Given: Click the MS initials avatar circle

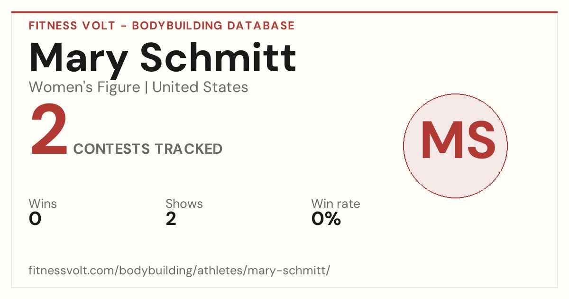Looking at the screenshot, I should pyautogui.click(x=455, y=146).
